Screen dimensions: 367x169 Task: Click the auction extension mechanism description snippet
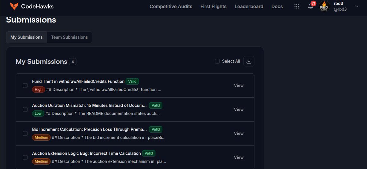coord(109,161)
